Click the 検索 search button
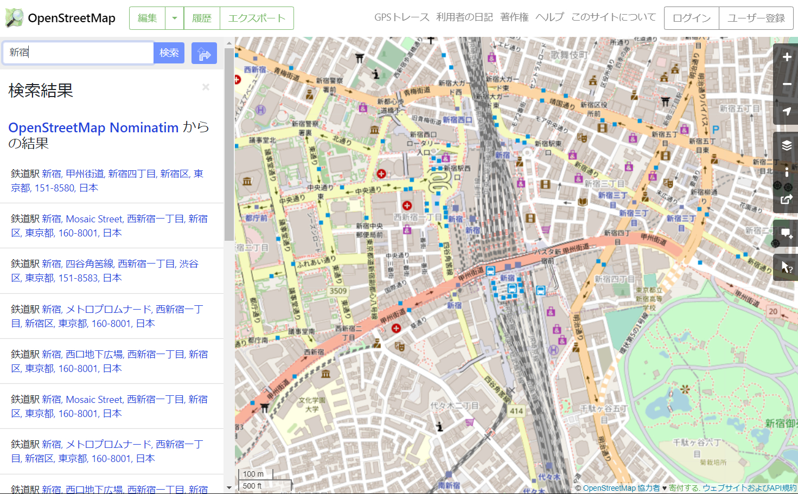This screenshot has height=494, width=798. click(x=169, y=53)
